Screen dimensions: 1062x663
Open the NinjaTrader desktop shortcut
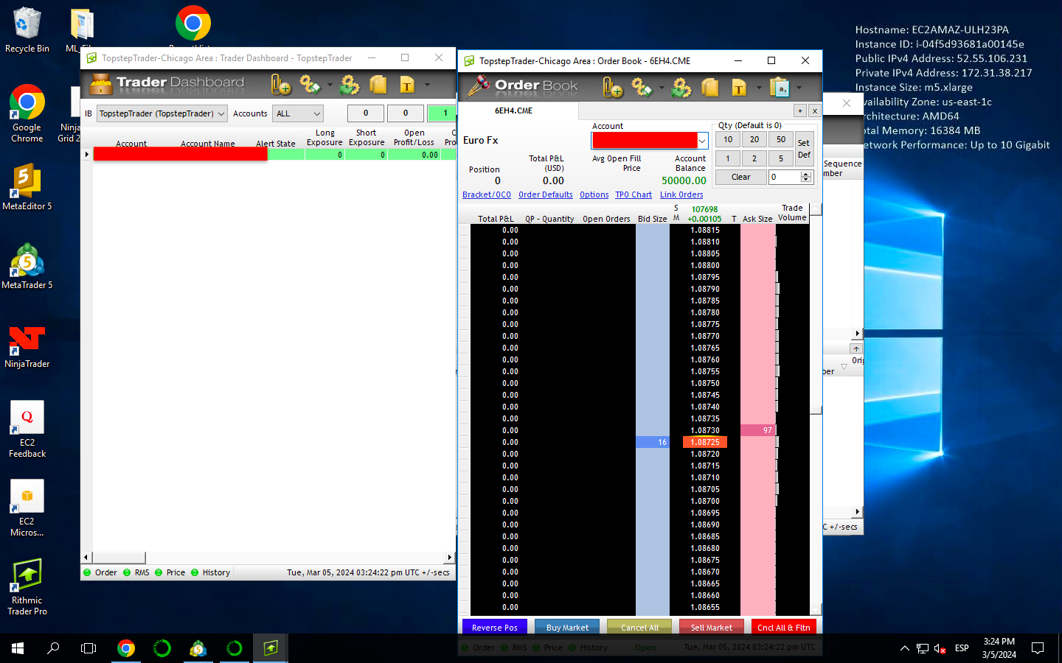[27, 345]
